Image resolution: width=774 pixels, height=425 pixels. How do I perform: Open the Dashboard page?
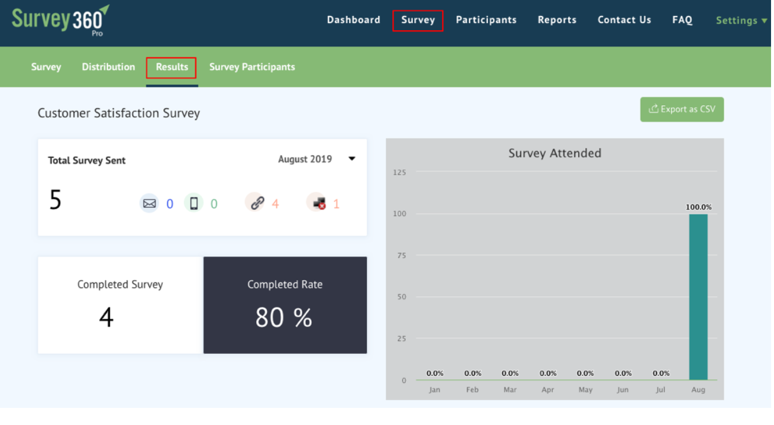coord(353,20)
